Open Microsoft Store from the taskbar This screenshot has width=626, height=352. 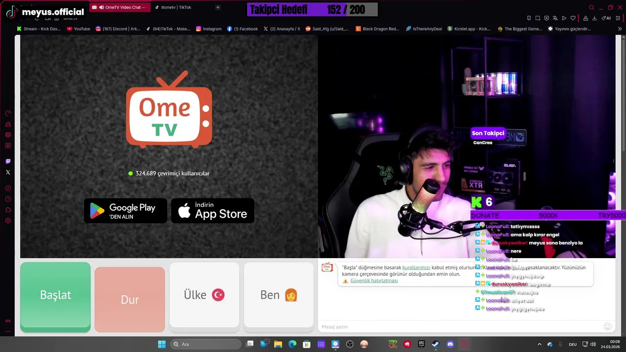pyautogui.click(x=307, y=344)
